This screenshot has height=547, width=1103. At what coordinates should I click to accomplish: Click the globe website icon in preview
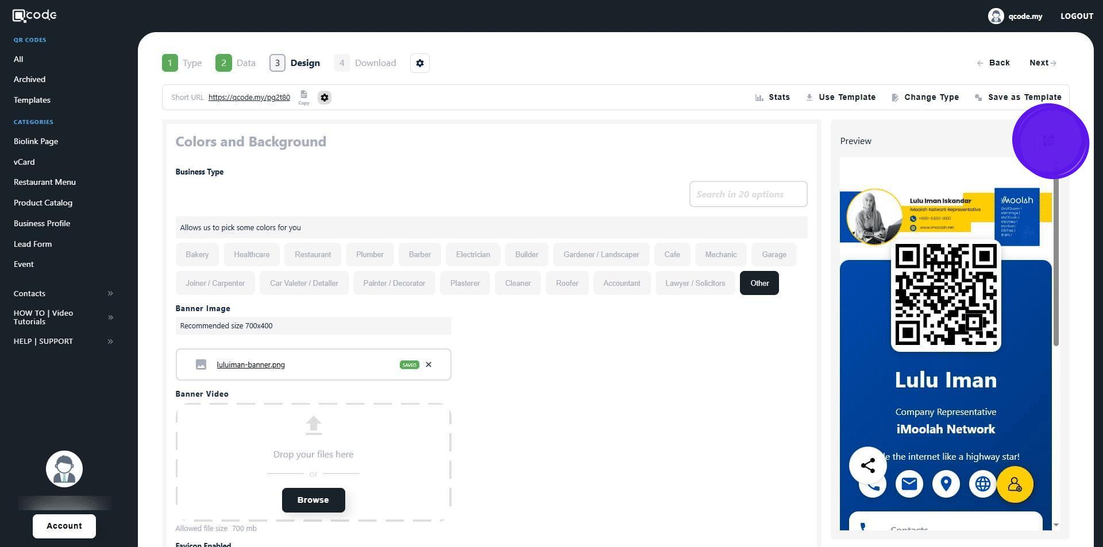(982, 484)
